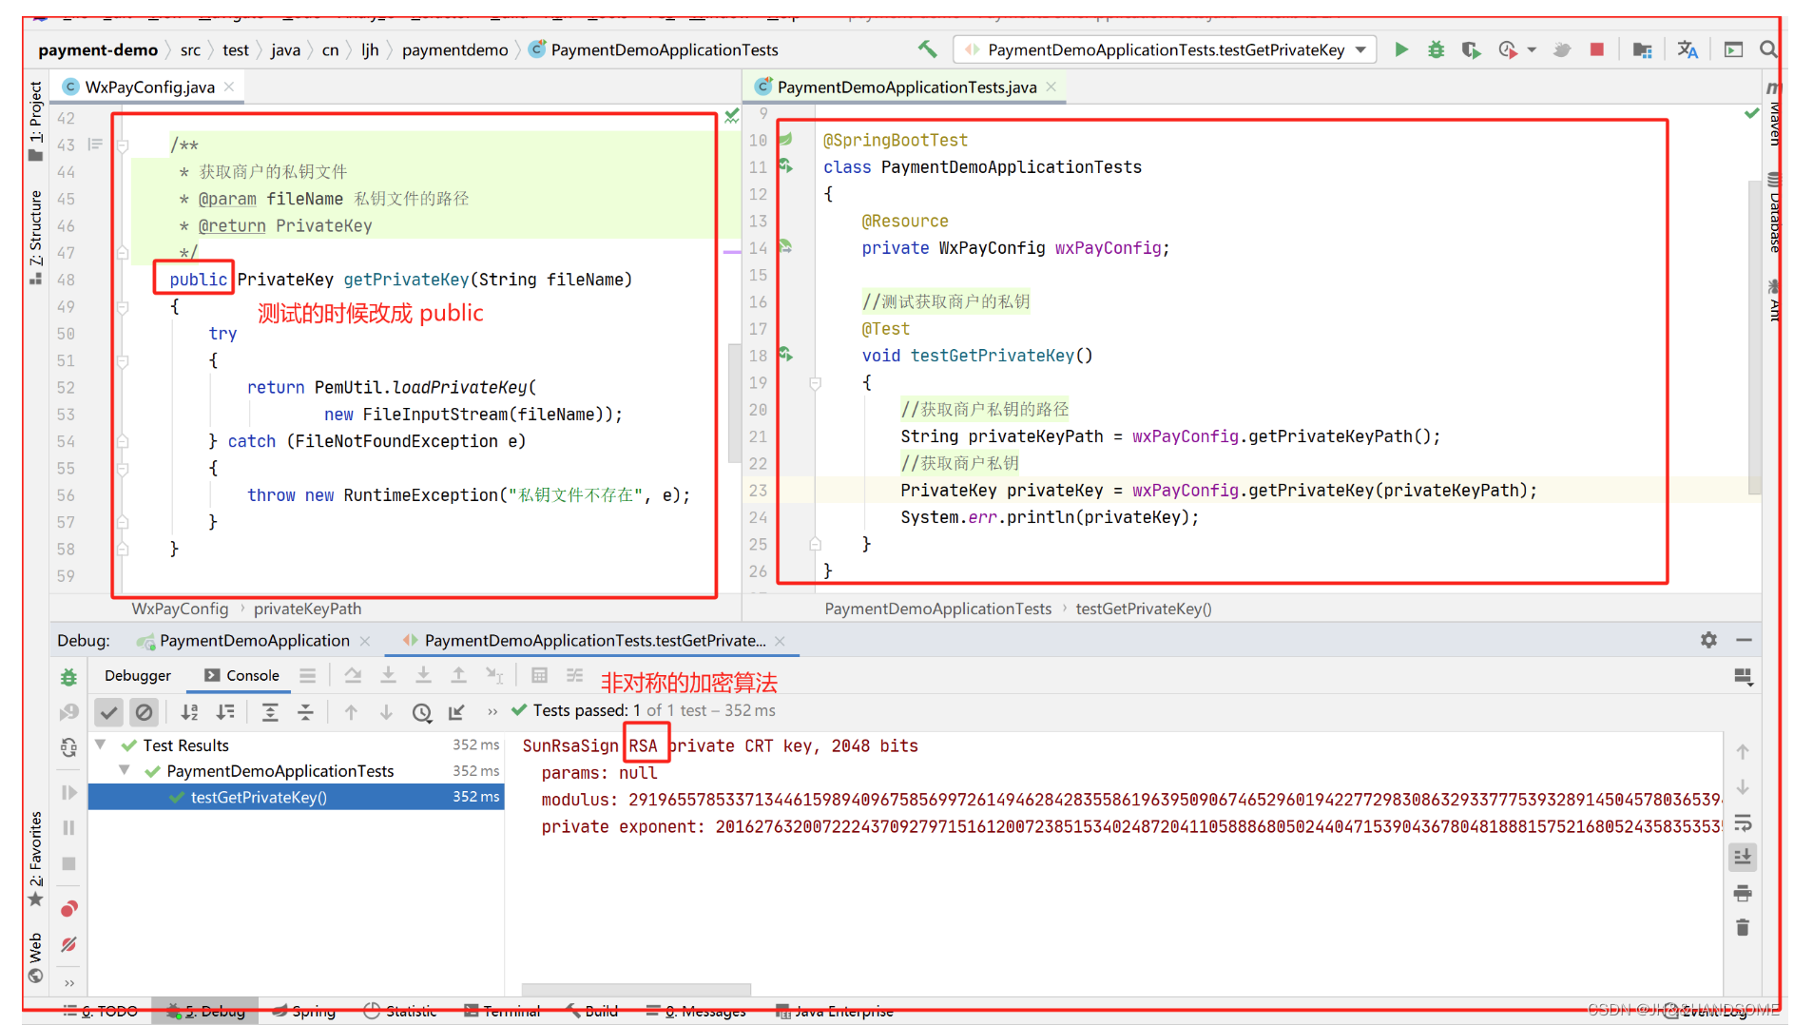The image size is (1794, 1025).
Task: Click the console horizontal scrollbar
Action: (636, 989)
